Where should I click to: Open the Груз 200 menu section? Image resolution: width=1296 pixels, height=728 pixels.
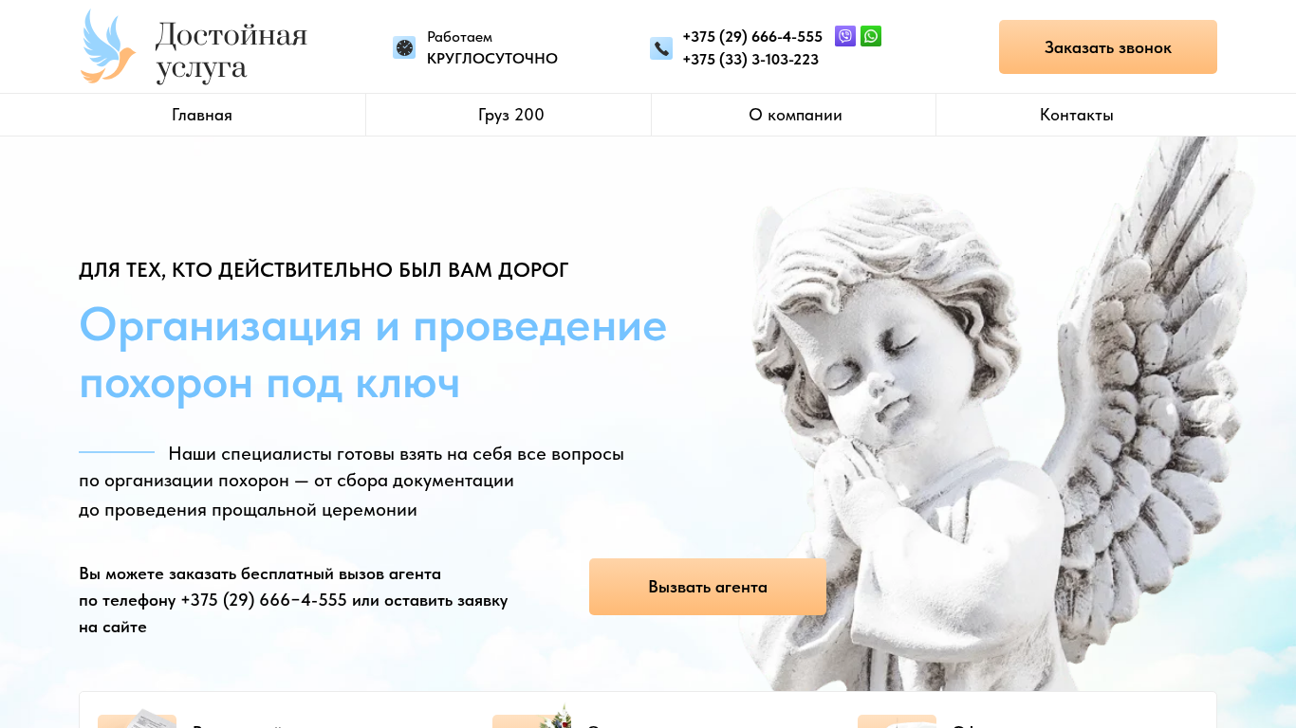point(511,115)
